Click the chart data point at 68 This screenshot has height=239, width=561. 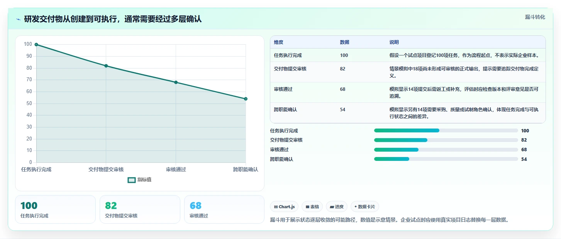[x=176, y=82]
